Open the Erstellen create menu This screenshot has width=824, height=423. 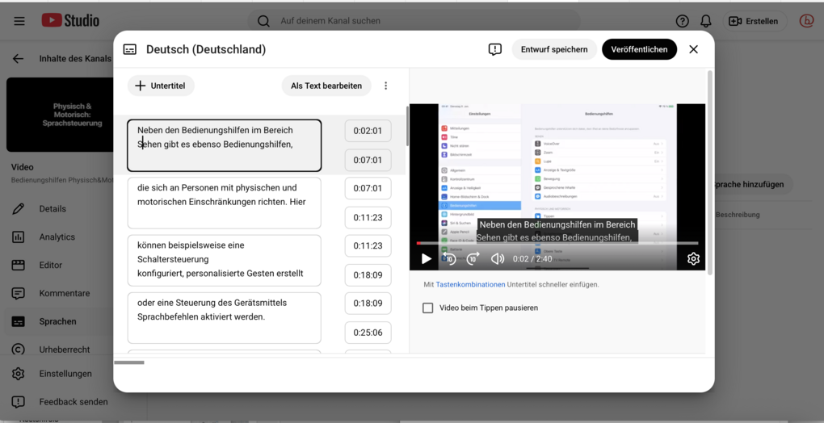click(x=753, y=21)
